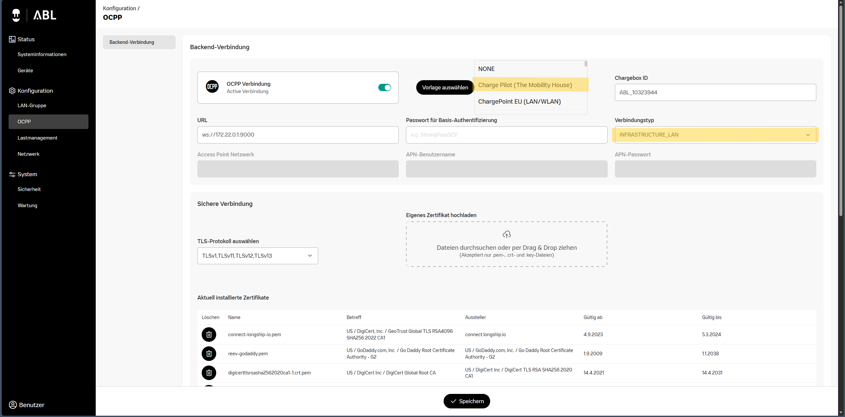Screen dimensions: 845x417
Task: Delete the connect-longship-io.pem certificate
Action: click(x=209, y=335)
